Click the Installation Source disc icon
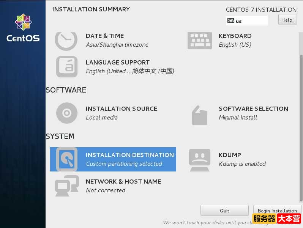303x228 pixels. point(67,113)
